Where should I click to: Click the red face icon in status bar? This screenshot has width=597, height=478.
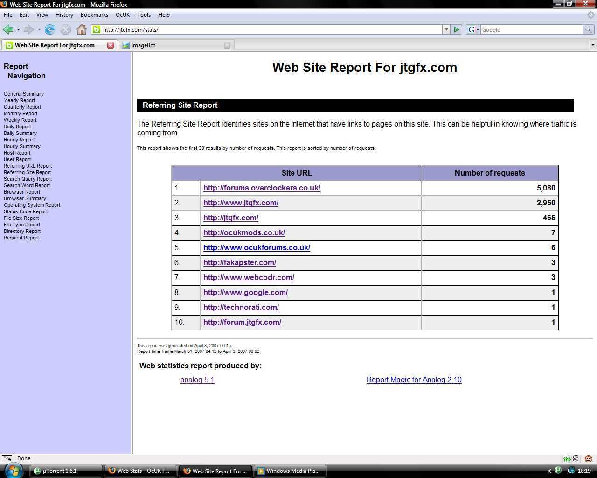pyautogui.click(x=588, y=458)
